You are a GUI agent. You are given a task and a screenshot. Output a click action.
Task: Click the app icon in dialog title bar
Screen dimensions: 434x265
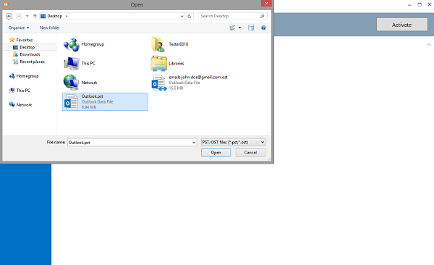6,4
